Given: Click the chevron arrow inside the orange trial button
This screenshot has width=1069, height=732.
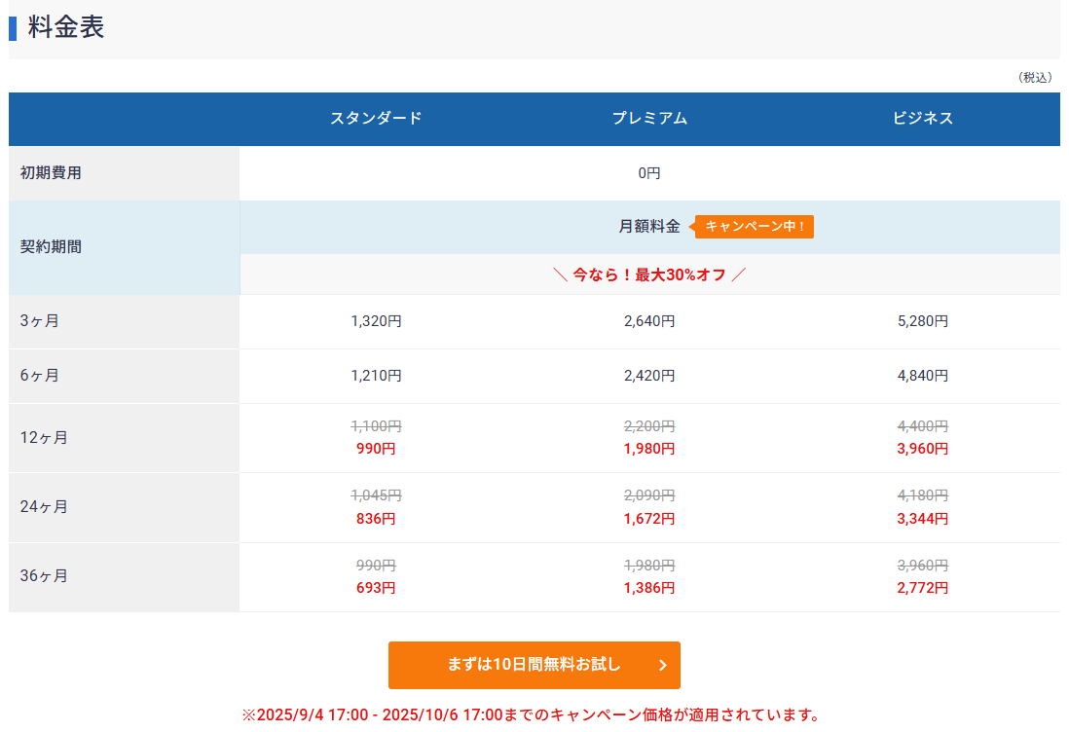Looking at the screenshot, I should click(x=663, y=666).
